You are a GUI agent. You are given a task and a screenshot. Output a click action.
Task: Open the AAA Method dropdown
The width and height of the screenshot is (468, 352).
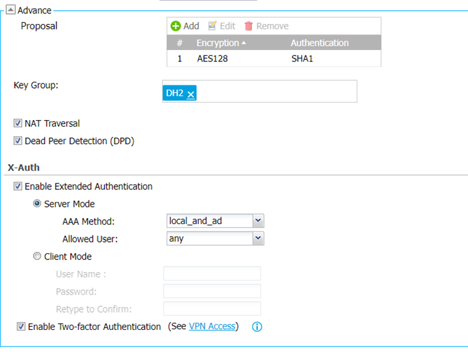(x=259, y=221)
